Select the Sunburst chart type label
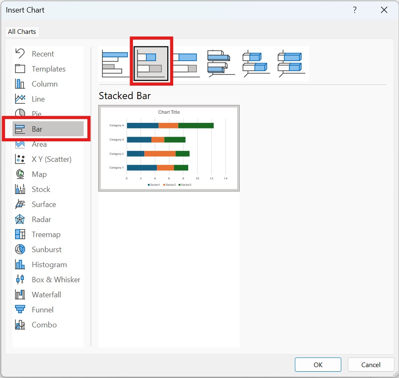Viewport: 399px width, 378px height. (x=46, y=249)
